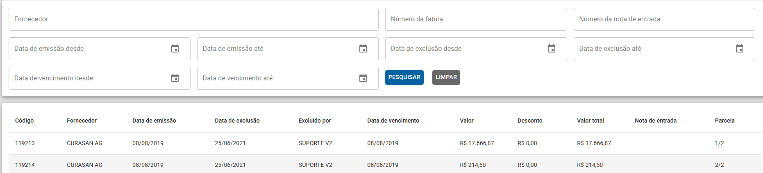Focus the Número da fatura field
This screenshot has width=763, height=173.
coord(476,19)
